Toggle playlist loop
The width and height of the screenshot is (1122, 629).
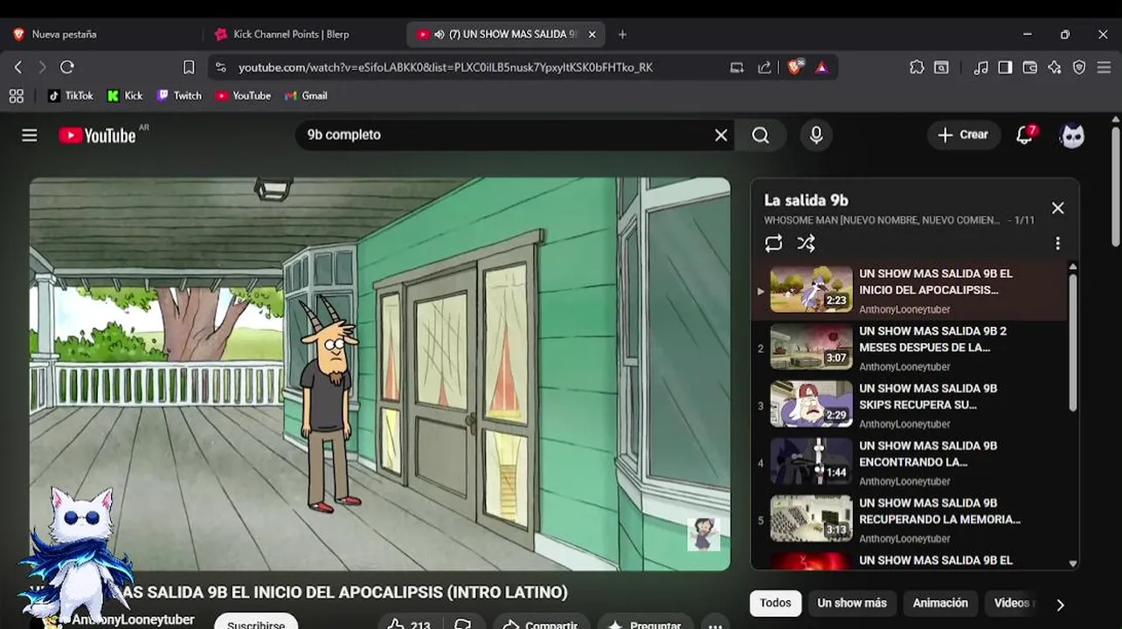[773, 244]
